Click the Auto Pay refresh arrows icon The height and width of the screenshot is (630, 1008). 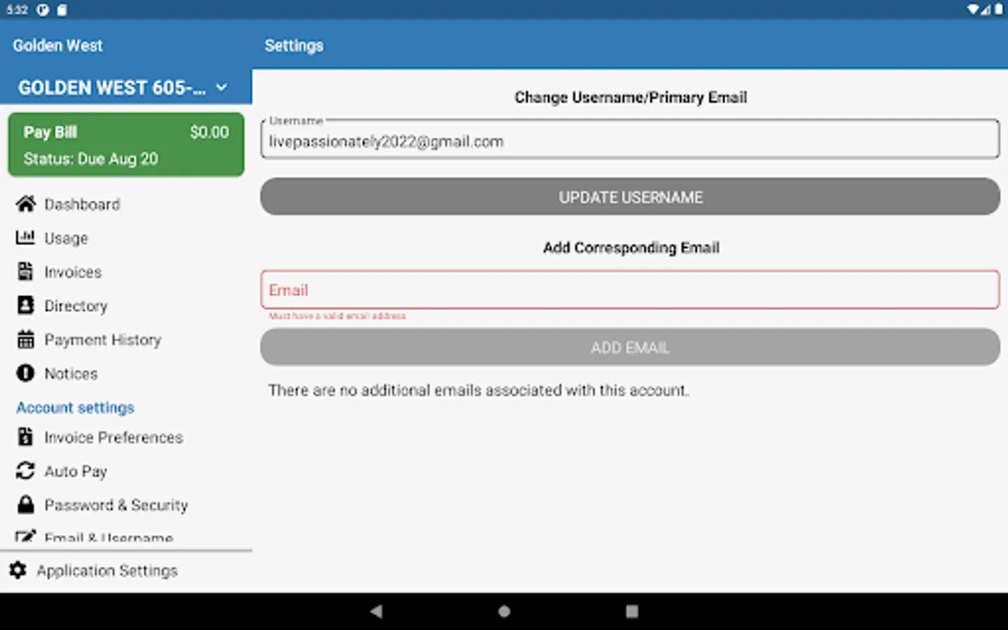(25, 470)
